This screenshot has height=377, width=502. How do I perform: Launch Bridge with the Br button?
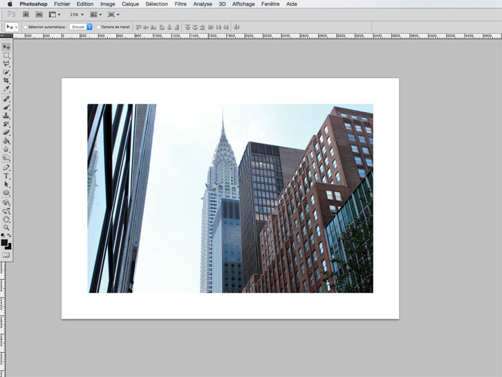tap(26, 14)
